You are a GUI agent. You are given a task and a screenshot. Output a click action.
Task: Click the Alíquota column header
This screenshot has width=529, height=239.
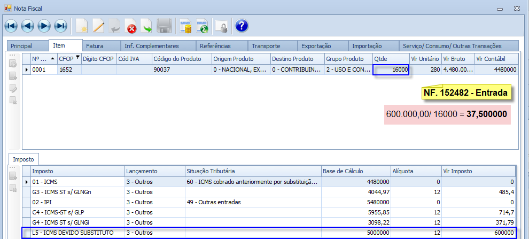click(416, 171)
